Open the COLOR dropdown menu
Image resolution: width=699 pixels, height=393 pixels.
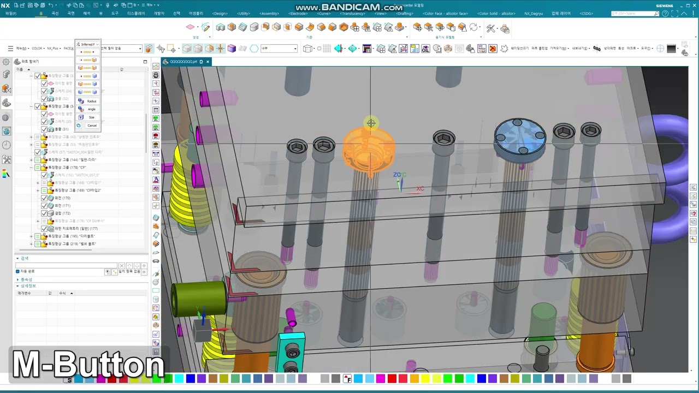pyautogui.click(x=38, y=49)
